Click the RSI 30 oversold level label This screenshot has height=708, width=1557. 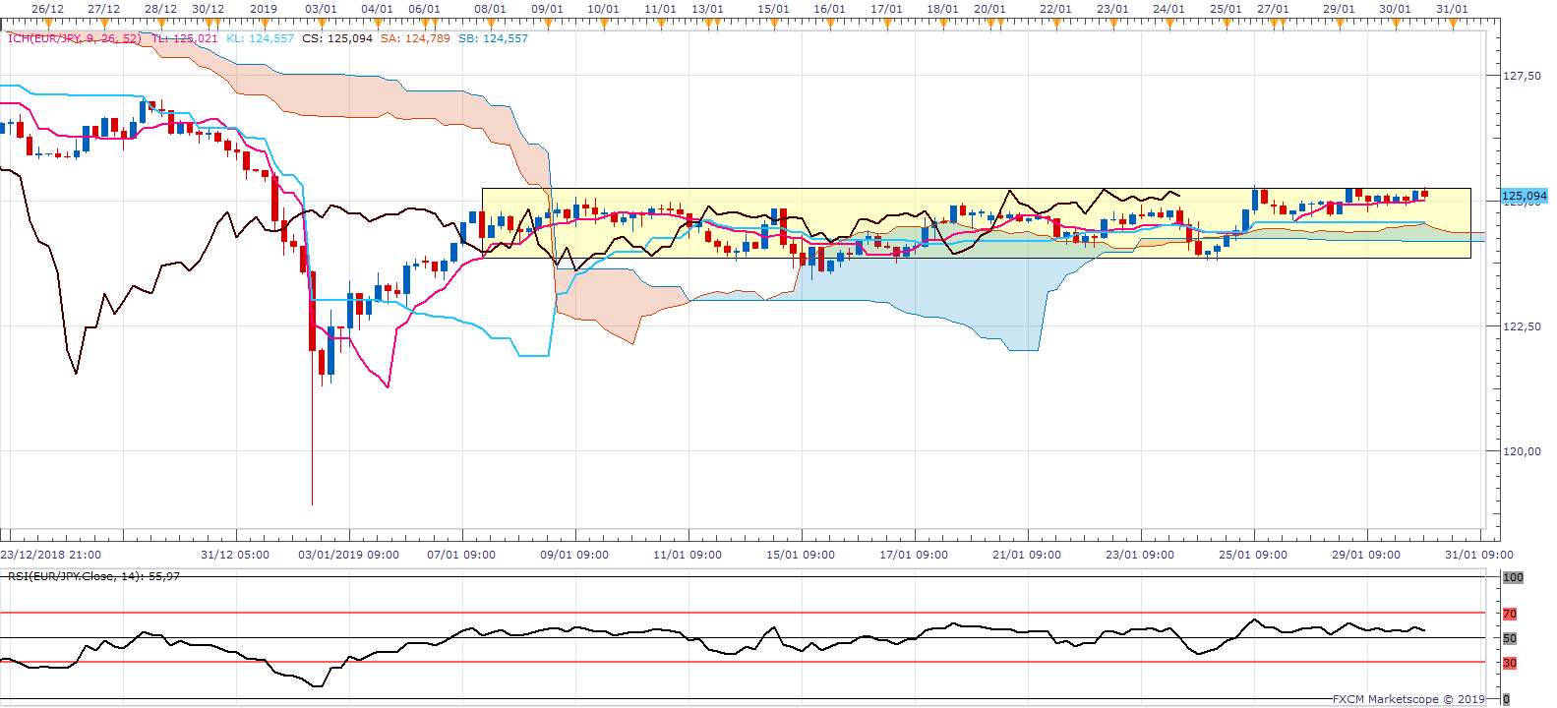click(1510, 663)
